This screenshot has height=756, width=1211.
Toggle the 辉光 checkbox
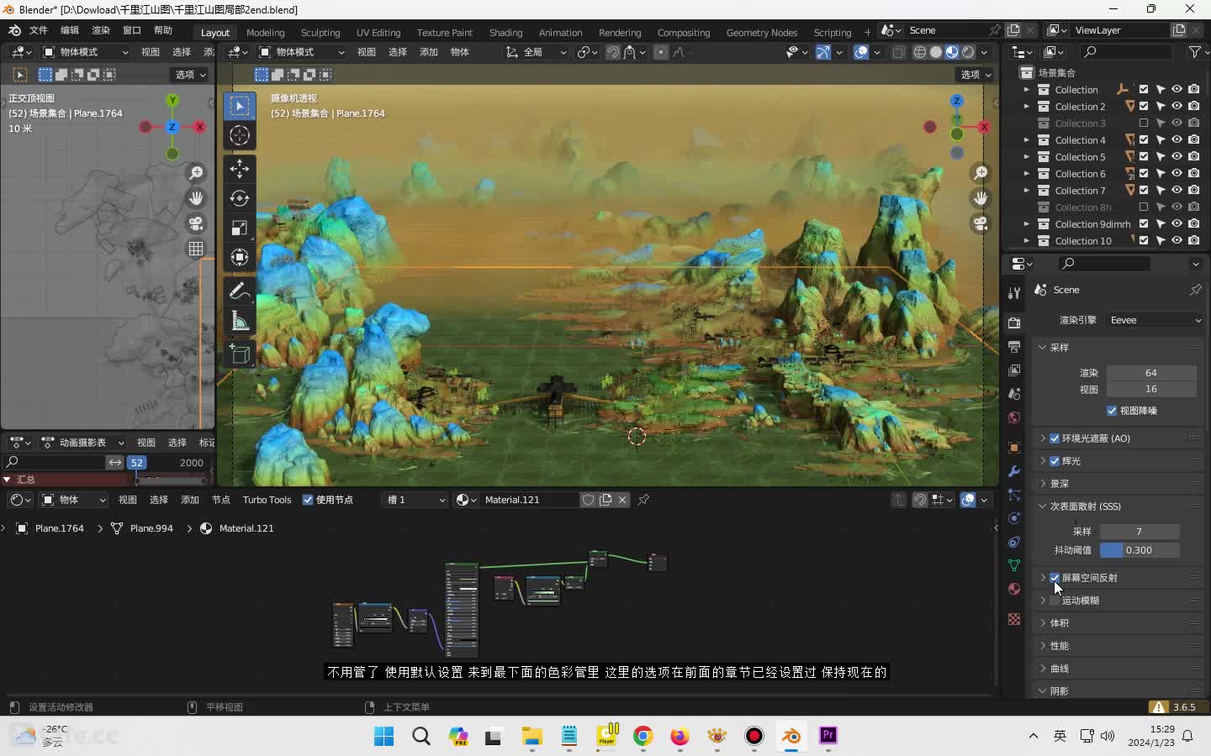(x=1055, y=461)
